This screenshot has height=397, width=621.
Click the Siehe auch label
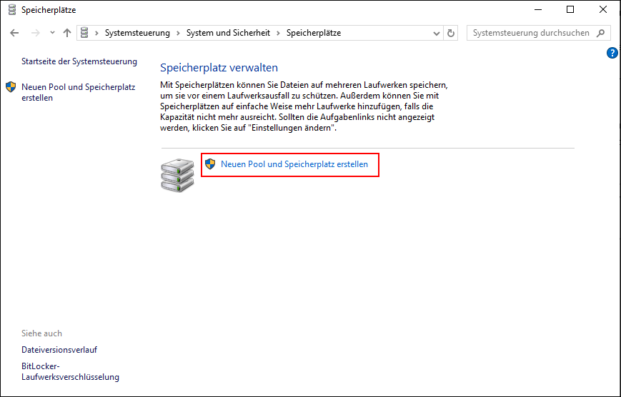[41, 333]
